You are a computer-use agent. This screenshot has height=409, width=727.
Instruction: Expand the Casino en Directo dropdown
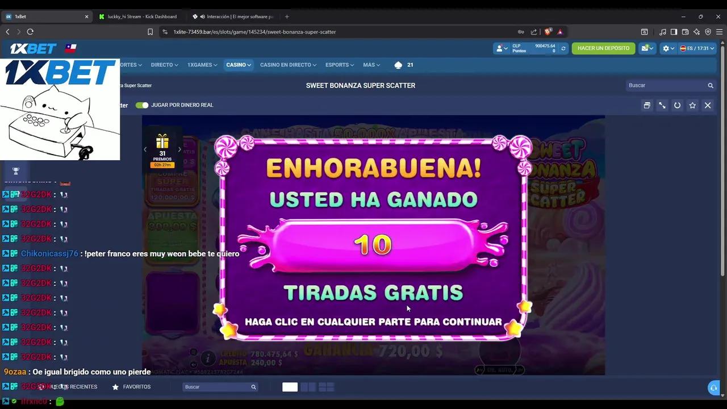pos(289,65)
